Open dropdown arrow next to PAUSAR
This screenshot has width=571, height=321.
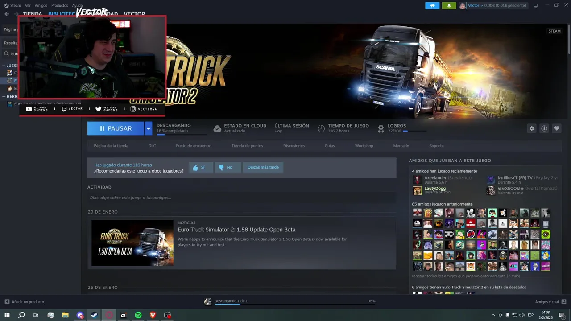tap(149, 128)
